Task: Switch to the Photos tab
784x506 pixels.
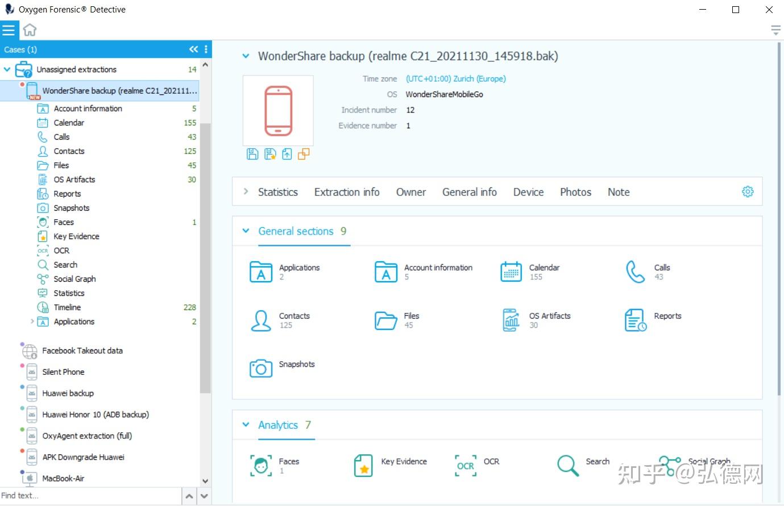Action: [x=576, y=192]
